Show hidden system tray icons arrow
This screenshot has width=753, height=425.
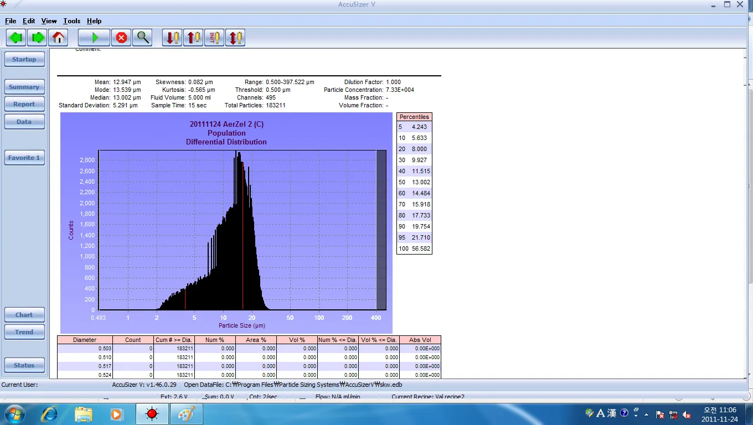pos(646,414)
